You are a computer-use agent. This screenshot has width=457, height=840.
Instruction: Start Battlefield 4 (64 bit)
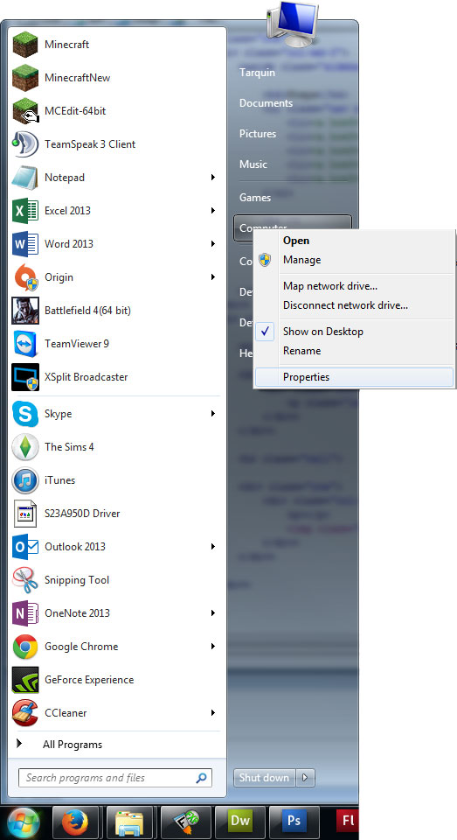(115, 310)
